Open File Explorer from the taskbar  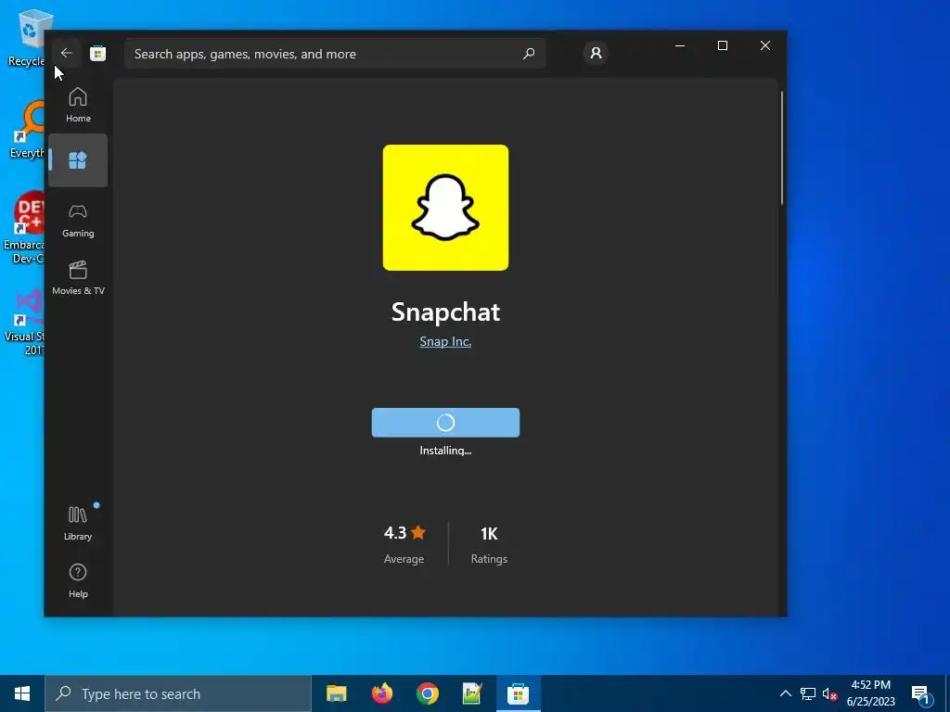point(336,693)
